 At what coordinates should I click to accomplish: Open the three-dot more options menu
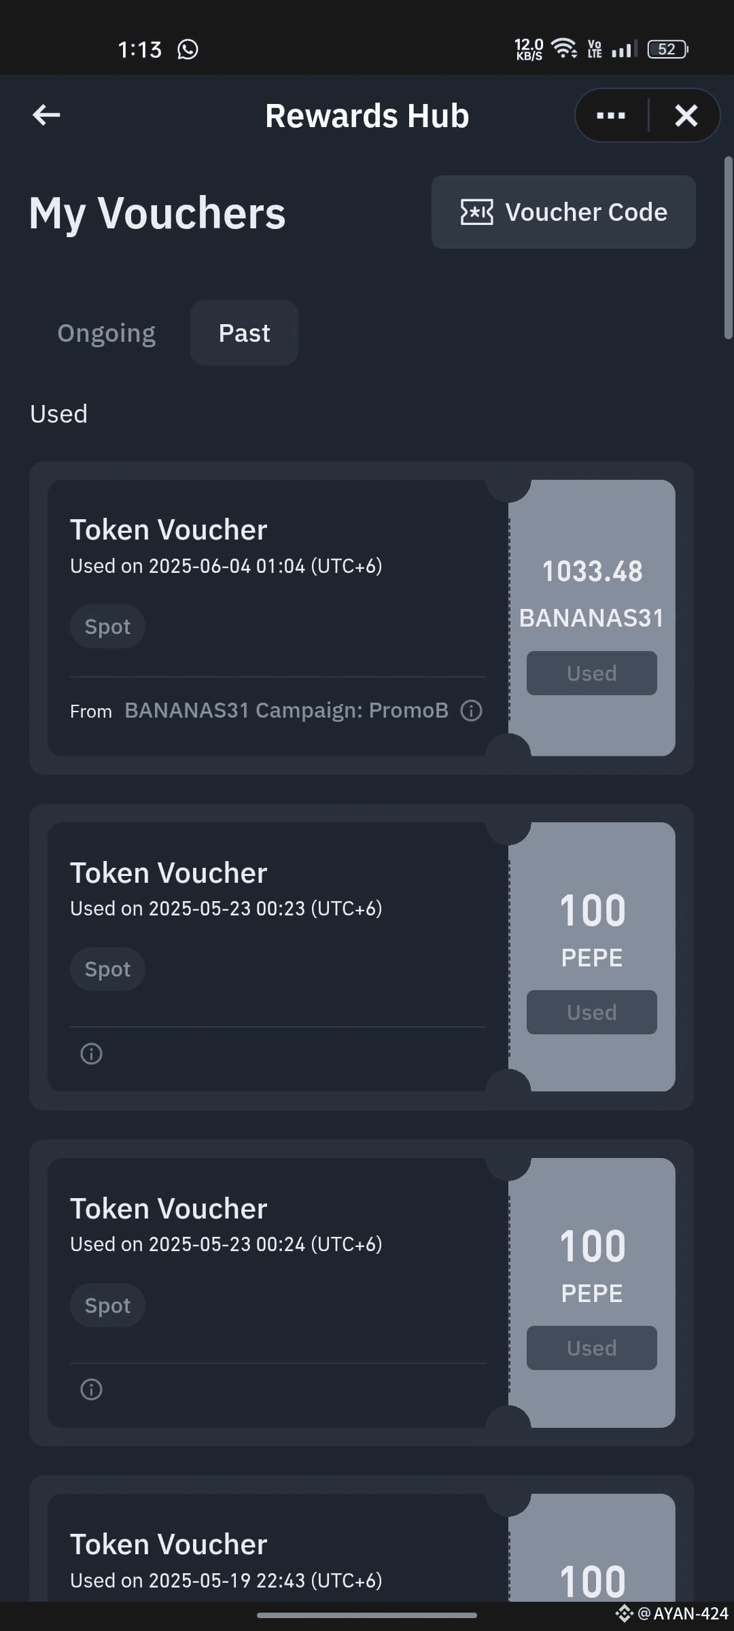[x=610, y=116]
